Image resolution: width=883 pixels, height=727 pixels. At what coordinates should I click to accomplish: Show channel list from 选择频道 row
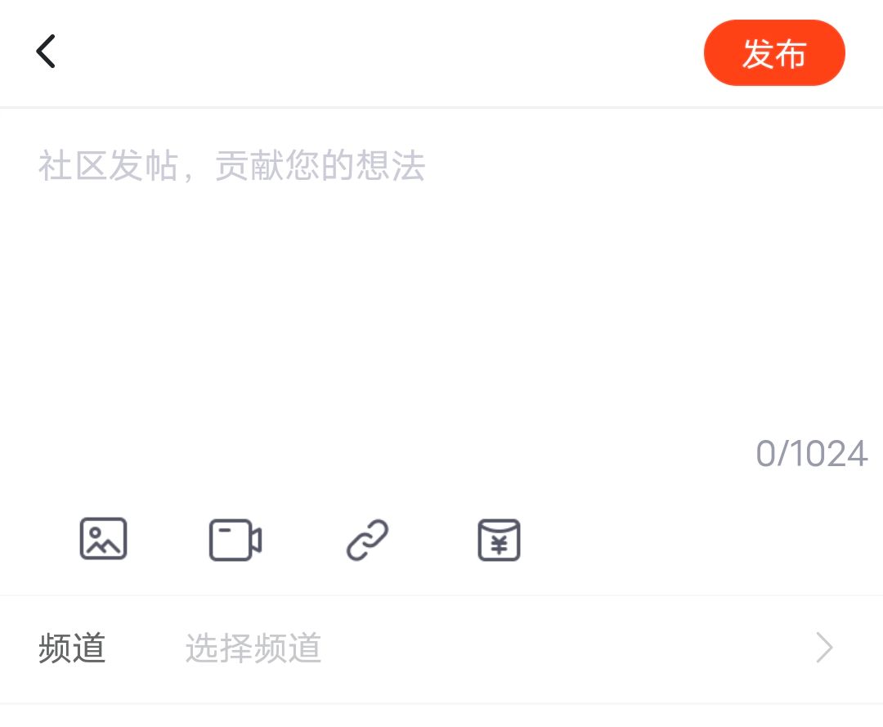(x=441, y=648)
